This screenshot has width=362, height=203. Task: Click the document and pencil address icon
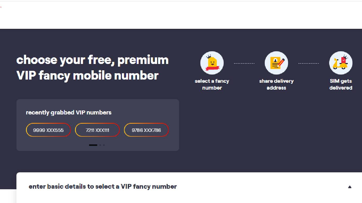coord(276,63)
